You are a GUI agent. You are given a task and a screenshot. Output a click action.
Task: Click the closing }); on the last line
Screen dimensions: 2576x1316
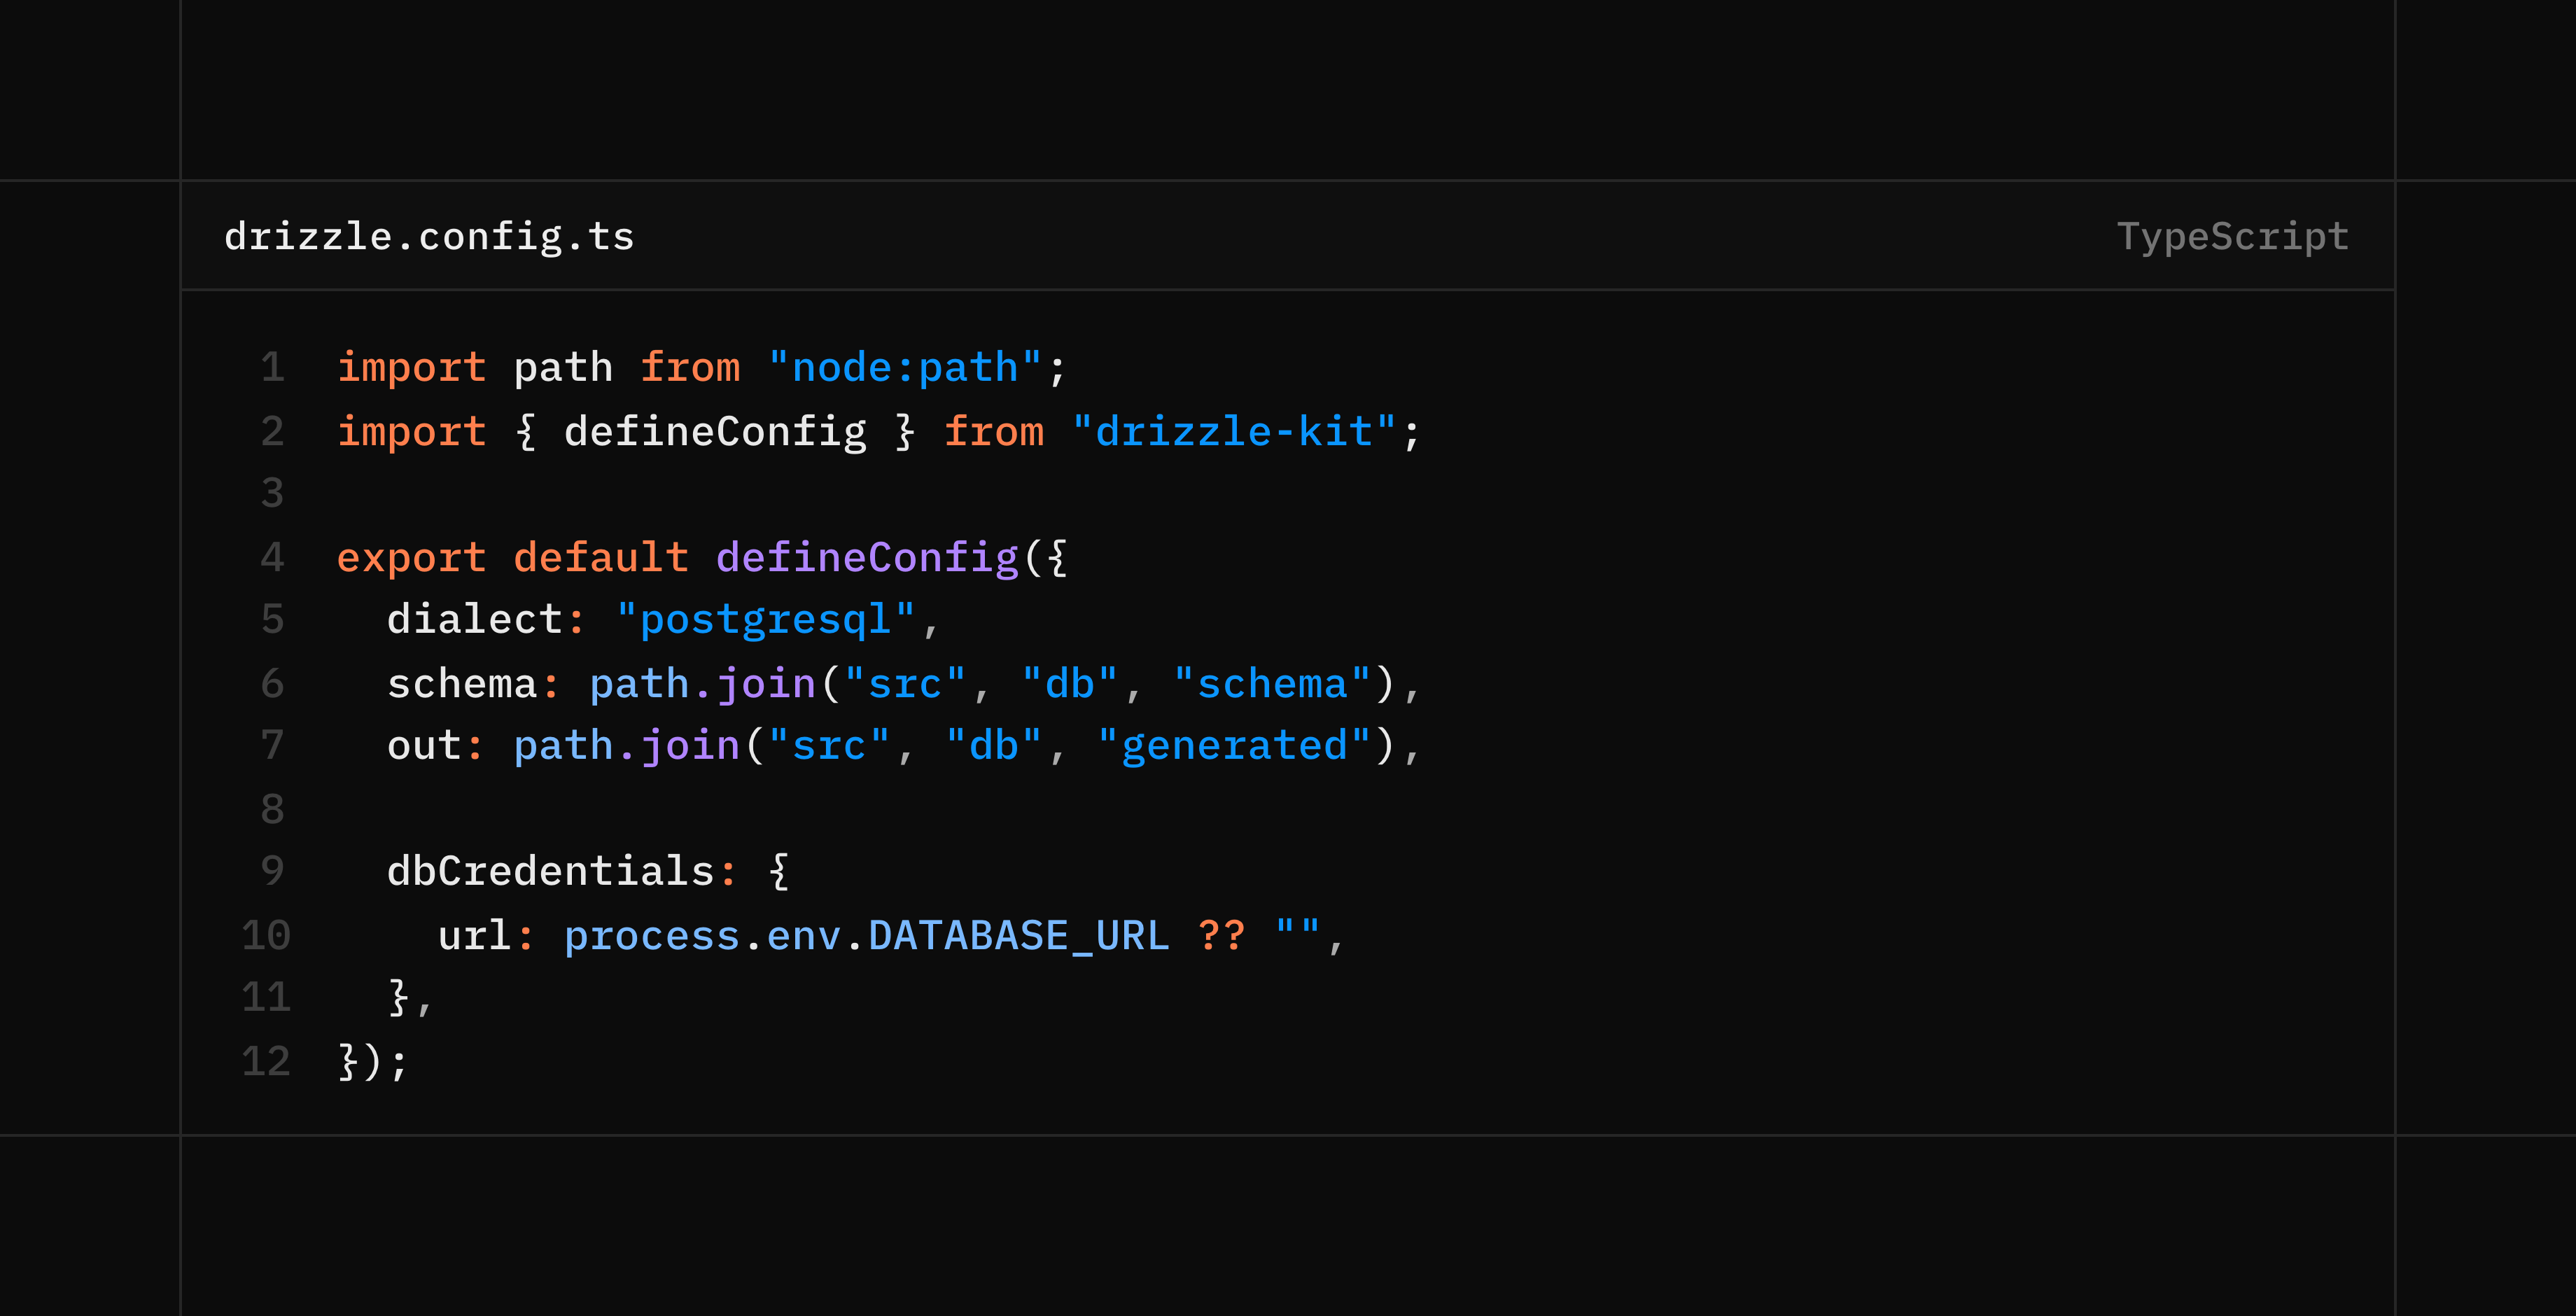pyautogui.click(x=373, y=1061)
